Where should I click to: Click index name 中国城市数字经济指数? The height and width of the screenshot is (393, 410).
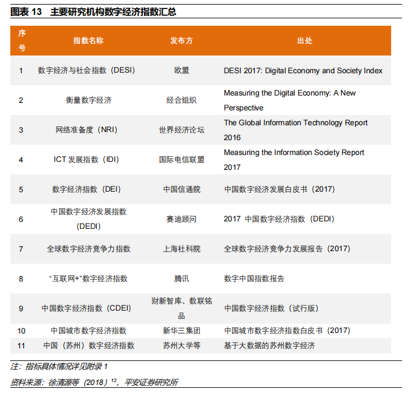[89, 331]
